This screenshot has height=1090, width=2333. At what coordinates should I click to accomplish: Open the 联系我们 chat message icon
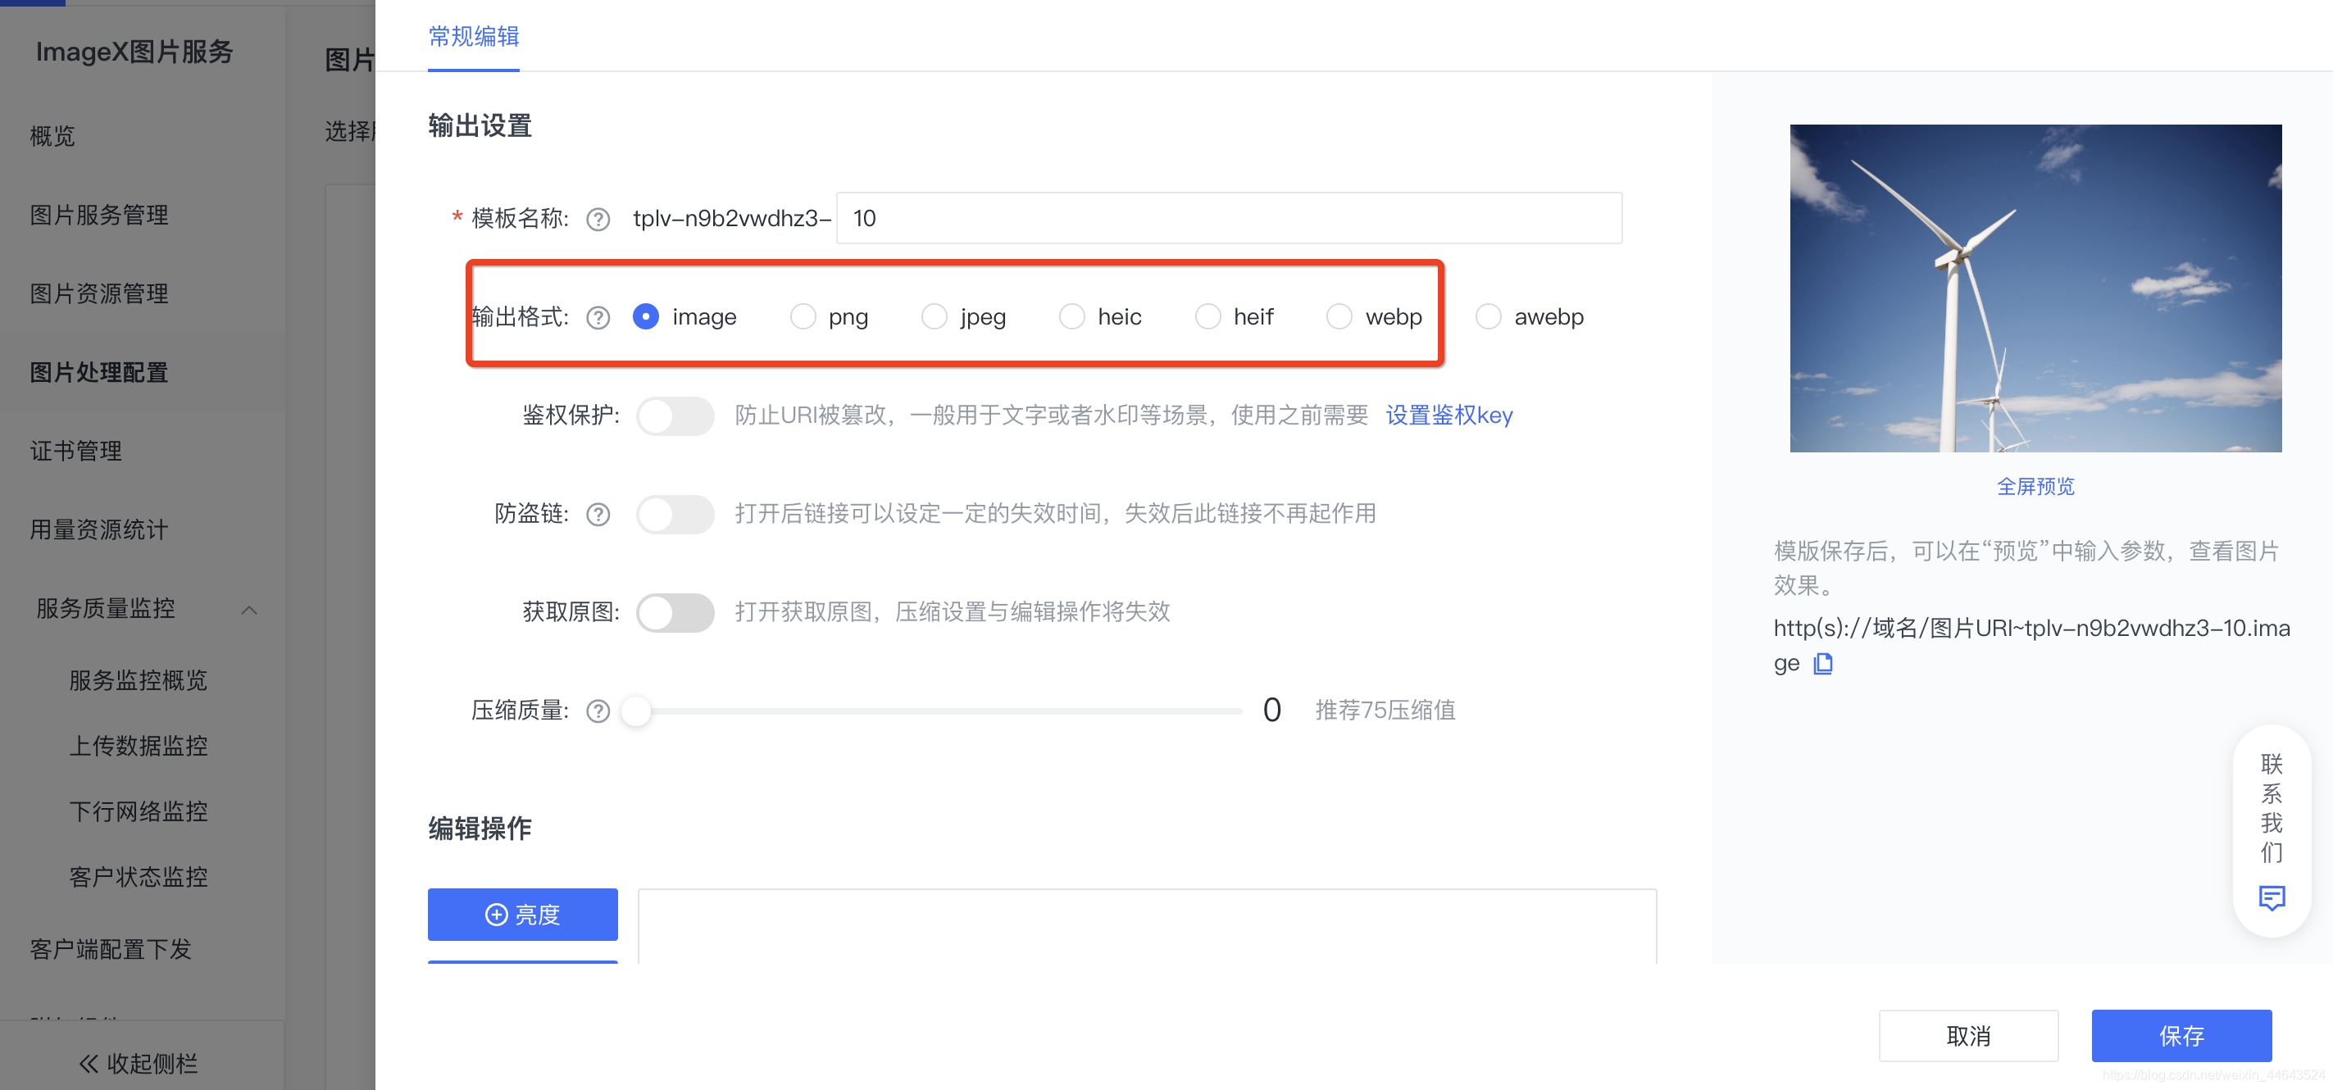pyautogui.click(x=2272, y=898)
